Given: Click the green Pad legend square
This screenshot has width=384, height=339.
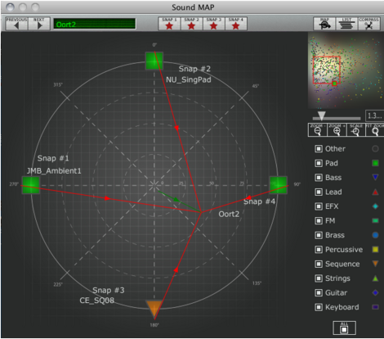Looking at the screenshot, I should pyautogui.click(x=375, y=163).
